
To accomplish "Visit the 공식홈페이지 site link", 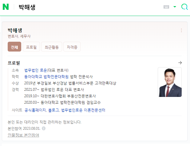I will (35, 110).
